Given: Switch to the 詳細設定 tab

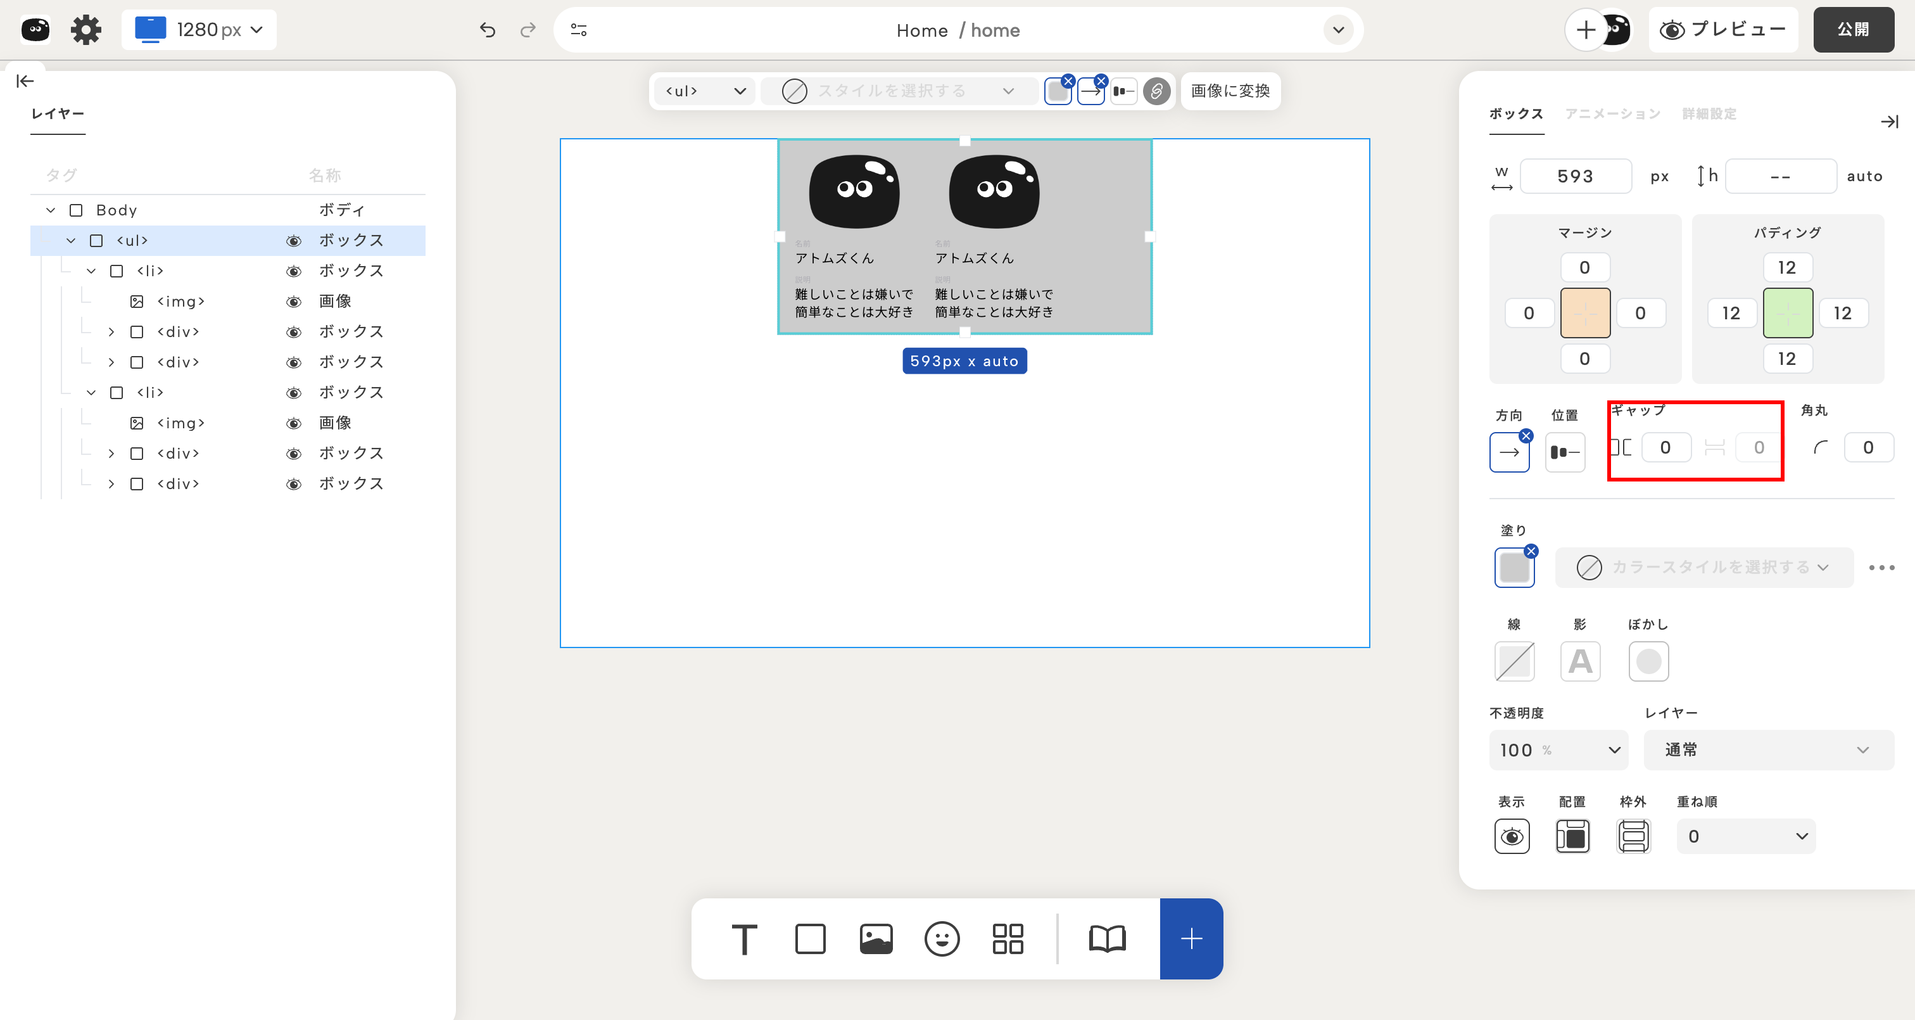Looking at the screenshot, I should [x=1709, y=114].
